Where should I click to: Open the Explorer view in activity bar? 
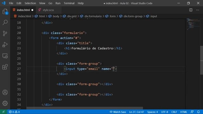coord(5,11)
